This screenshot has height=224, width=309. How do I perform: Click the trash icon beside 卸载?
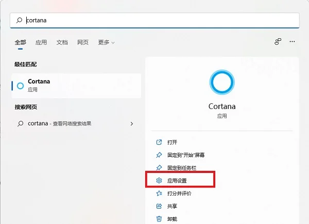coord(159,219)
